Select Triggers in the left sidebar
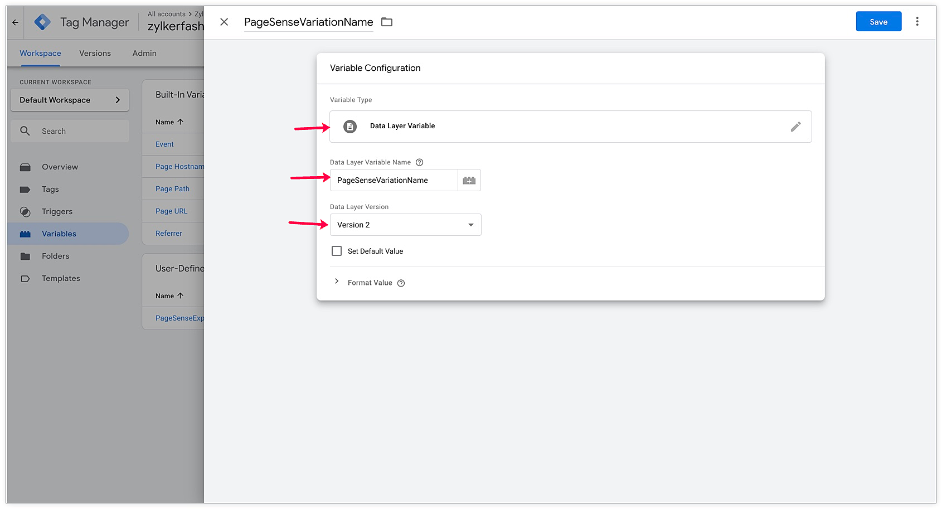The image size is (942, 509). (57, 212)
